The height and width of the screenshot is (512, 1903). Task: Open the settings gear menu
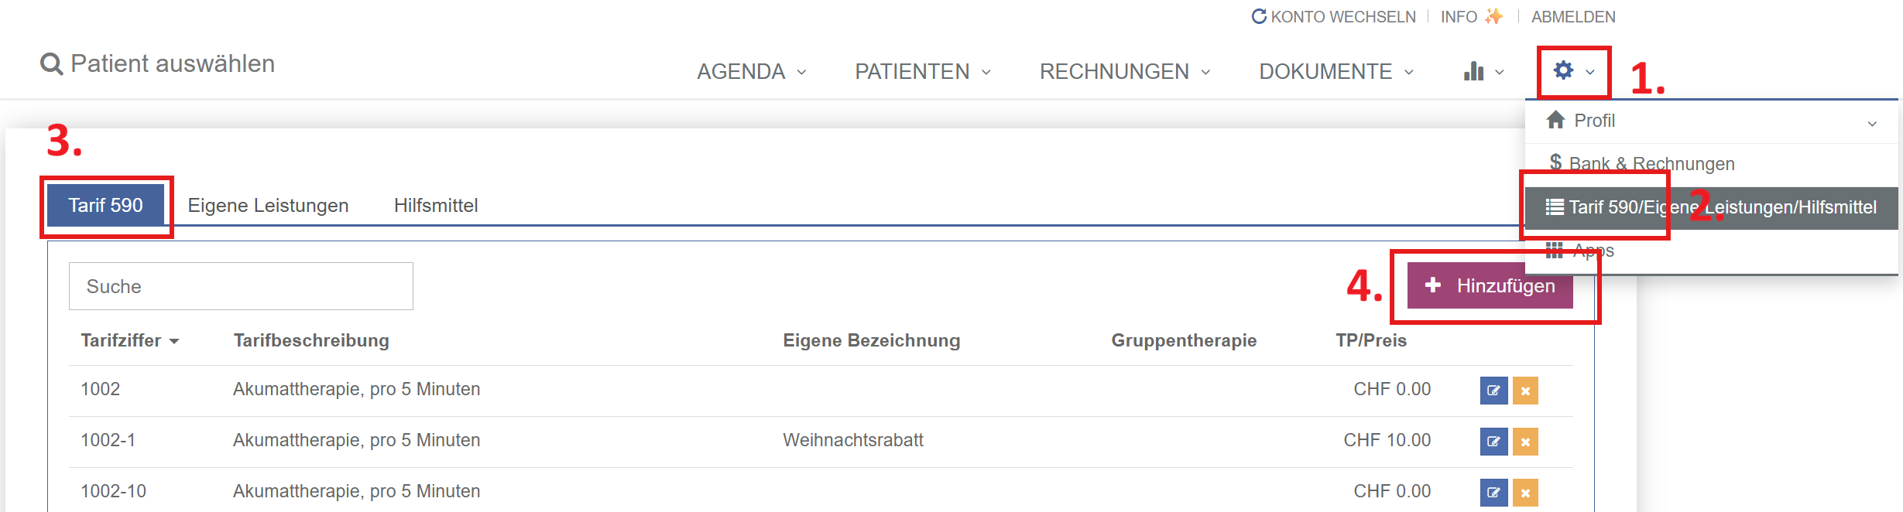click(x=1573, y=71)
